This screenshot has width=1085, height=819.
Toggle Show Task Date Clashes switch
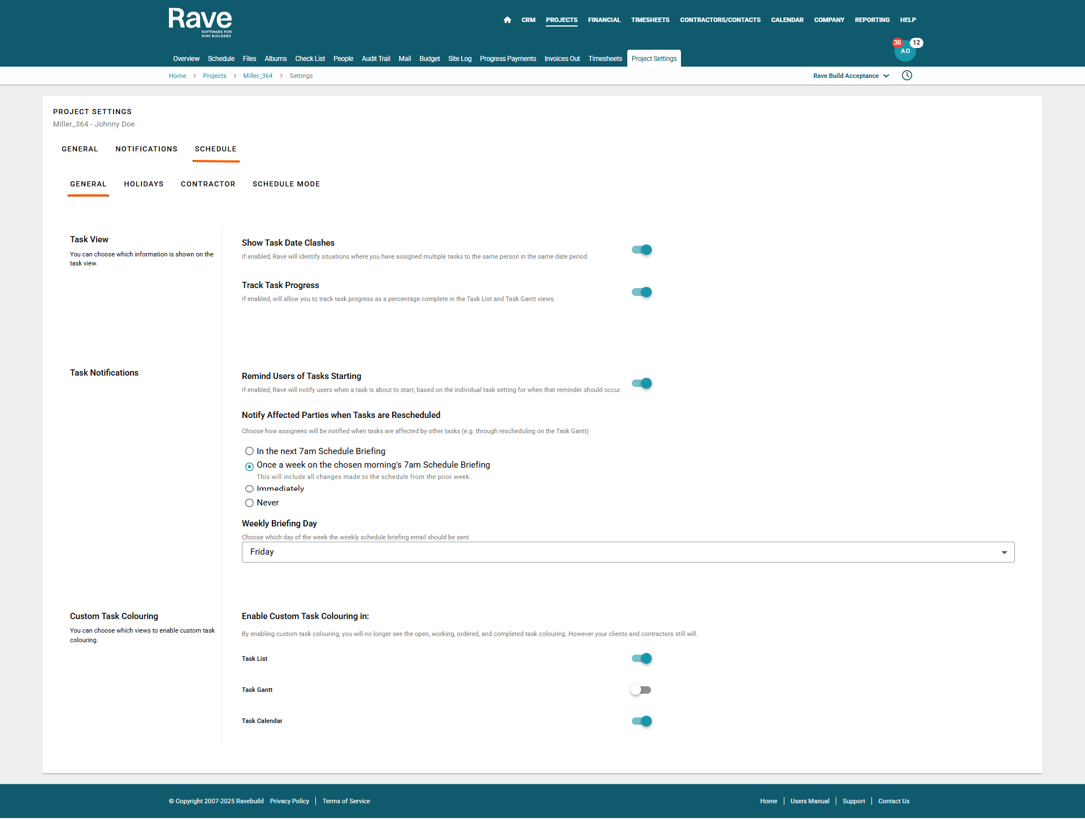(x=641, y=250)
